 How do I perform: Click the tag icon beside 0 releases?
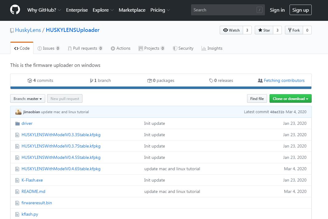211,80
